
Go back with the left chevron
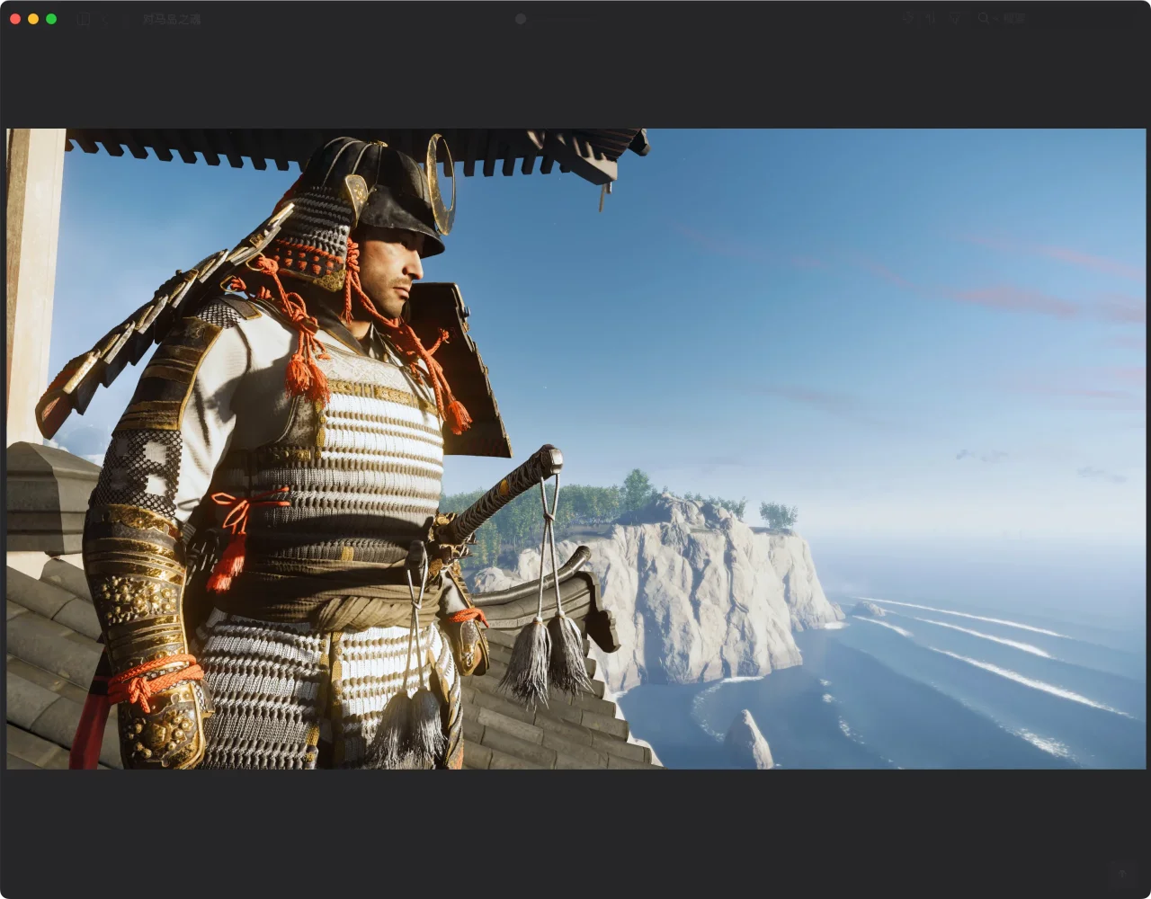point(105,19)
